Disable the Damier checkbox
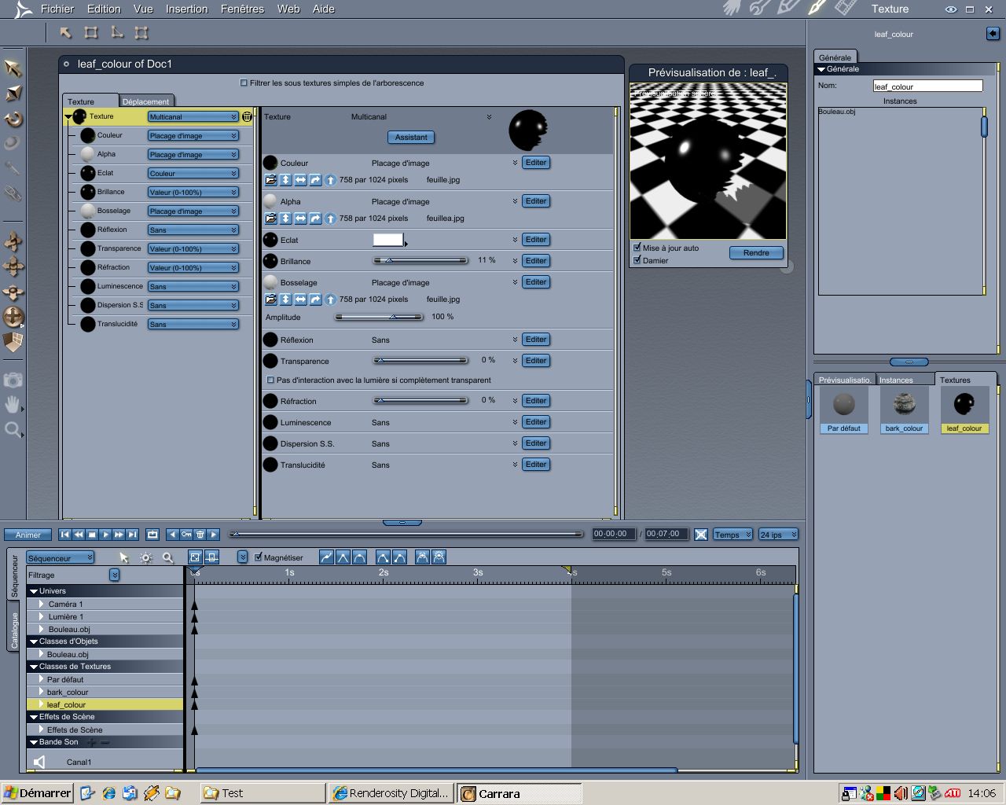Image resolution: width=1006 pixels, height=805 pixels. [x=637, y=260]
